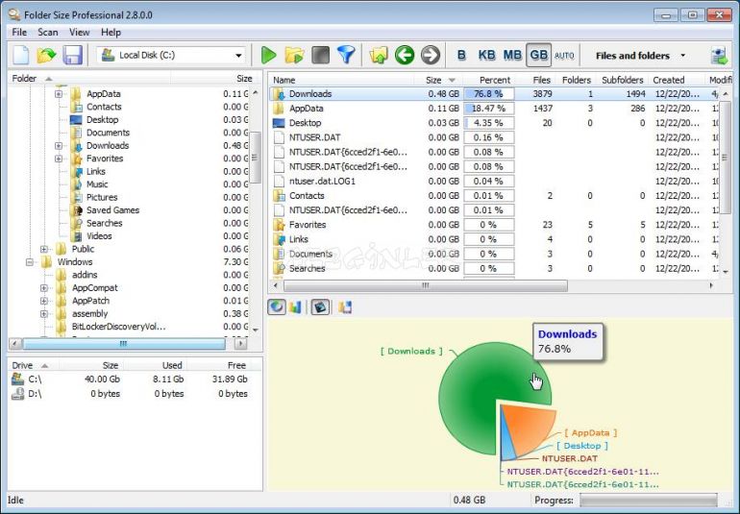The image size is (740, 514).
Task: Collapse the Windows tree node
Action: (30, 262)
